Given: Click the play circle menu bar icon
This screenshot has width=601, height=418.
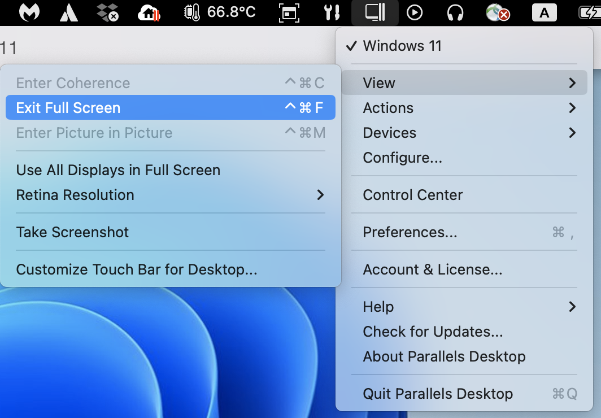Looking at the screenshot, I should [x=415, y=12].
